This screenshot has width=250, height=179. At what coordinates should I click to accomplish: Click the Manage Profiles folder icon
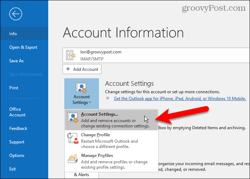(x=73, y=158)
